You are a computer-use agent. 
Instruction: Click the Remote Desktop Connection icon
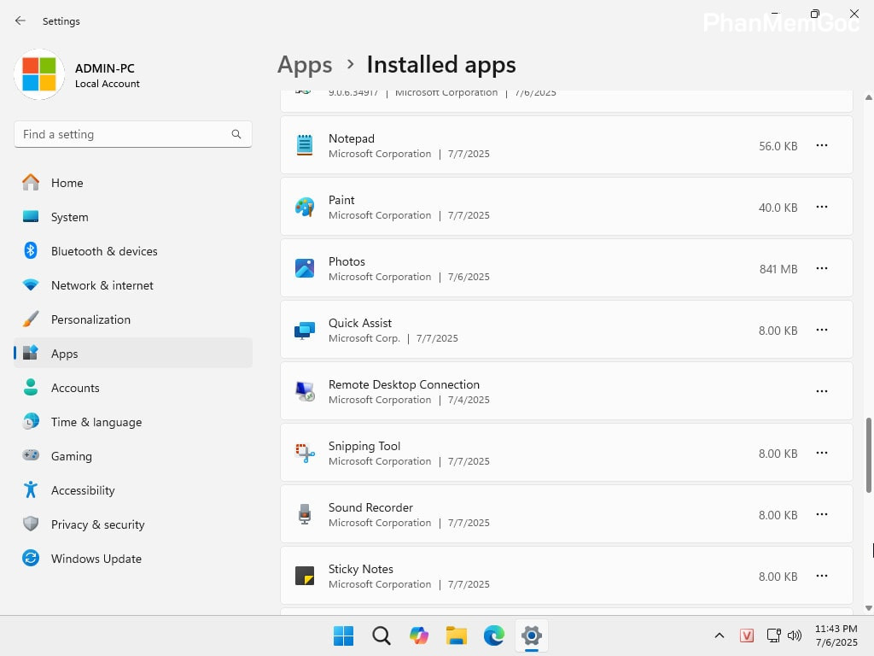point(305,391)
